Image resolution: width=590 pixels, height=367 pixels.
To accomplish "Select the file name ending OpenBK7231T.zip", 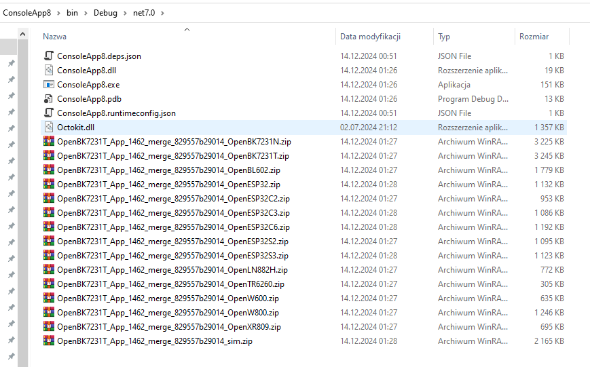I will click(x=173, y=156).
